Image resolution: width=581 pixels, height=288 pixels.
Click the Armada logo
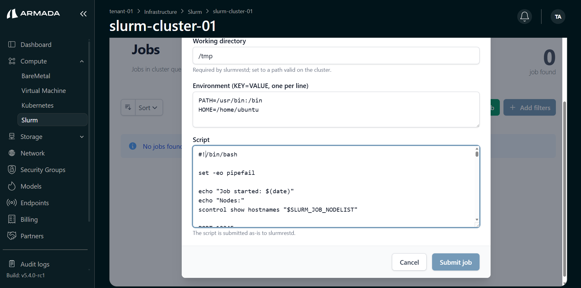pyautogui.click(x=33, y=13)
